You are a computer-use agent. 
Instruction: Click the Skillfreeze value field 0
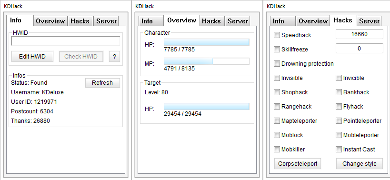(x=360, y=49)
